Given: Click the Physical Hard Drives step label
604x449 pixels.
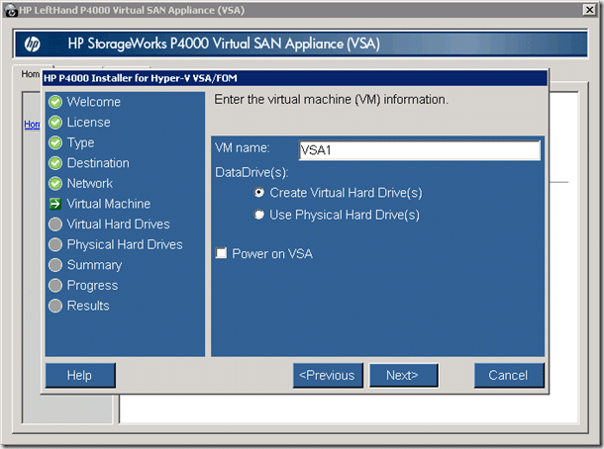Looking at the screenshot, I should click(x=125, y=244).
